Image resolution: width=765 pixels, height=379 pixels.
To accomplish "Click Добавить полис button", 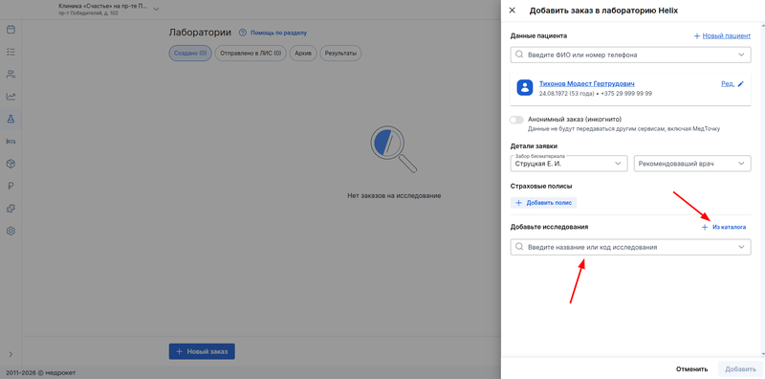I will click(543, 203).
